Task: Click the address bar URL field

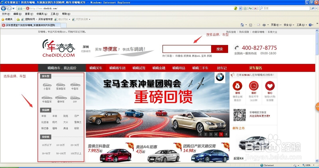Action: click(130, 8)
